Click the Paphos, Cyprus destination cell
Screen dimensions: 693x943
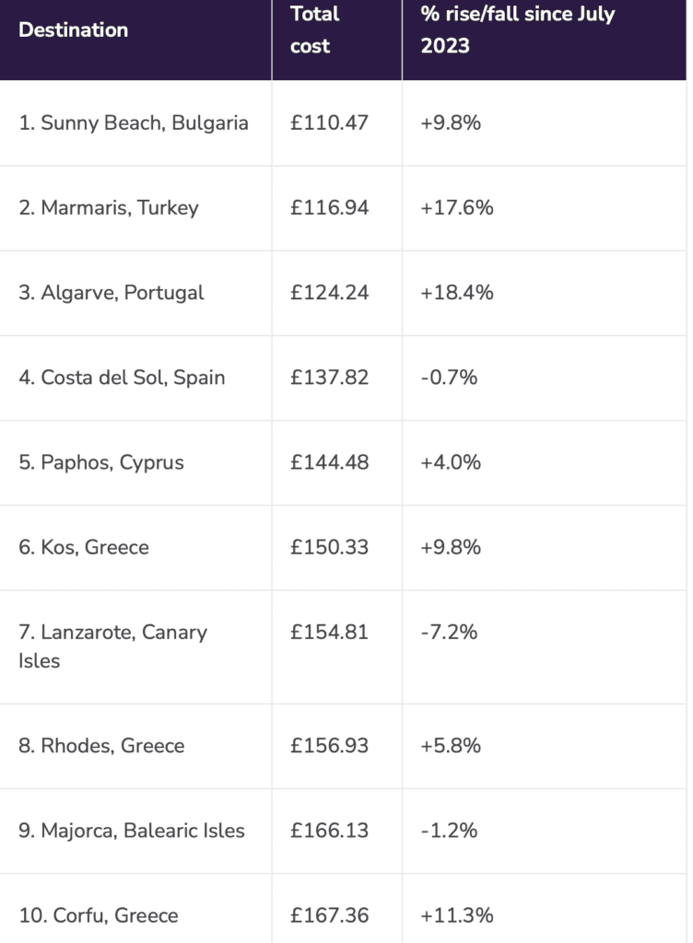[x=135, y=462]
